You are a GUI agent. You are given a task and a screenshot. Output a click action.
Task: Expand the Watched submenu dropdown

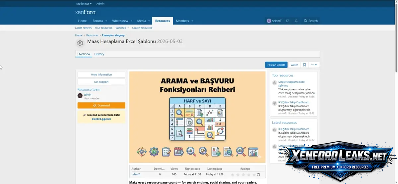(128, 28)
